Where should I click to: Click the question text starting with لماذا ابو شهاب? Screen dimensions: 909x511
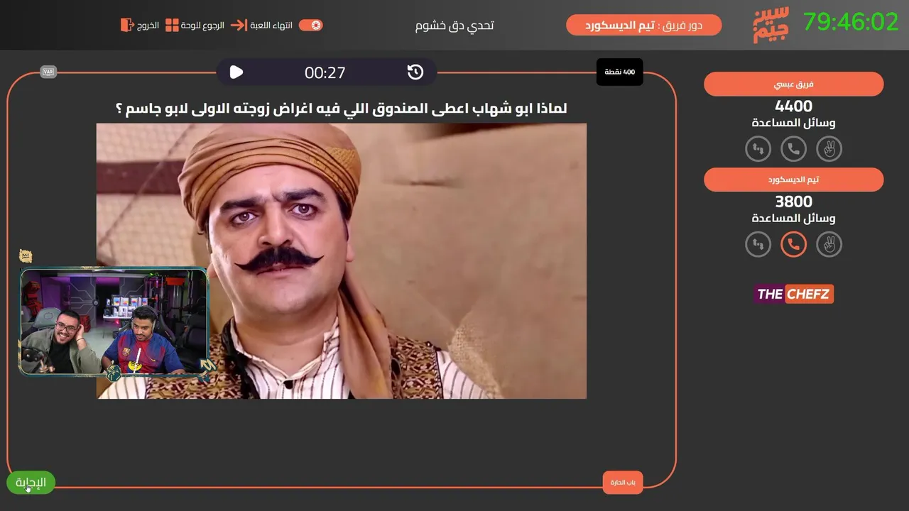[x=341, y=109]
